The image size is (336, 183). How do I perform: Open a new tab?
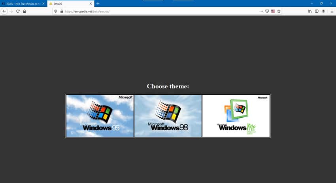(98, 4)
